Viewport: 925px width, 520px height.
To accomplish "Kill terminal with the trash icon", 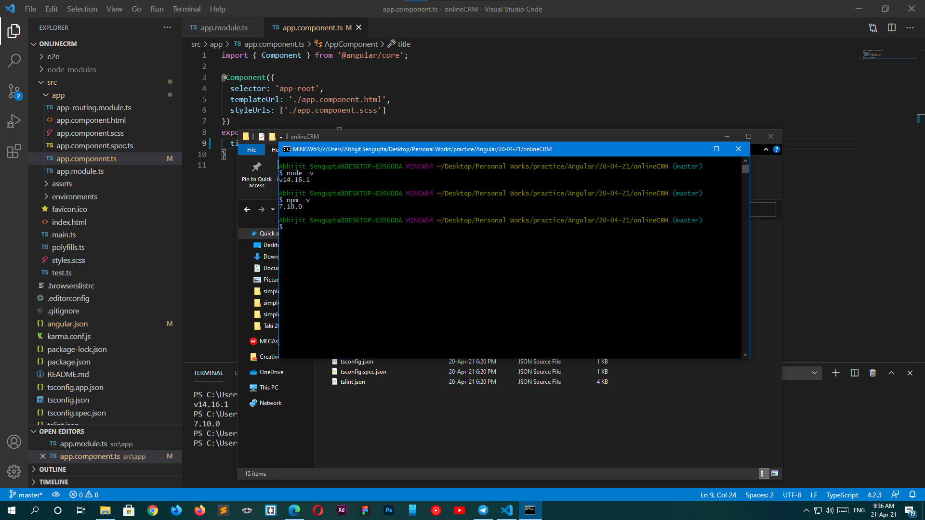I will click(872, 373).
